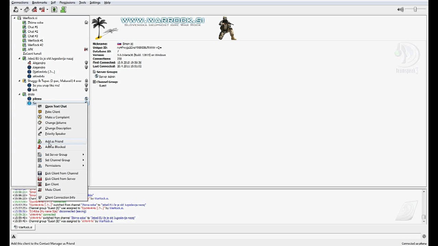Click the volume slider handle at top right

pos(415,10)
